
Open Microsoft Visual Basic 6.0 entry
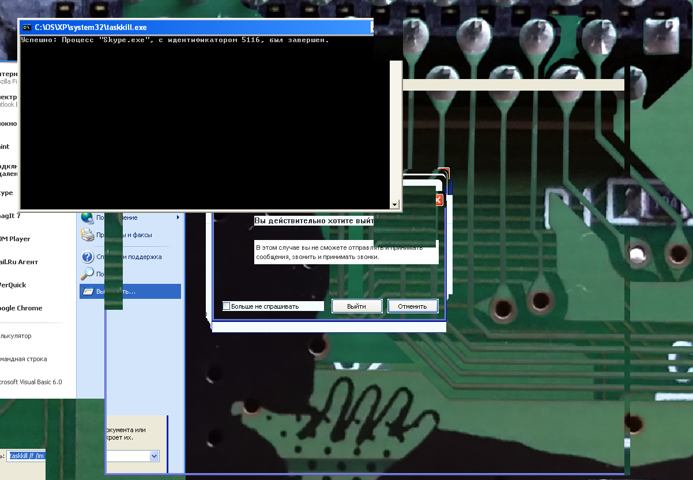[x=31, y=382]
